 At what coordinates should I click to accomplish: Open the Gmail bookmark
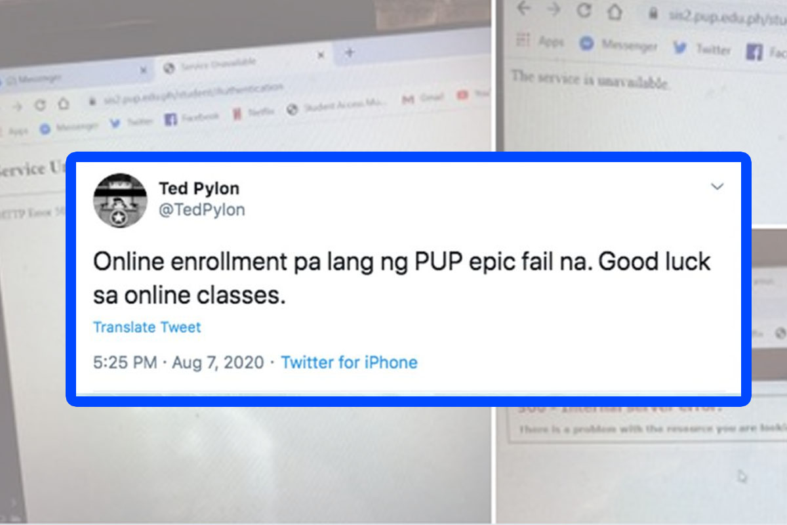(422, 98)
